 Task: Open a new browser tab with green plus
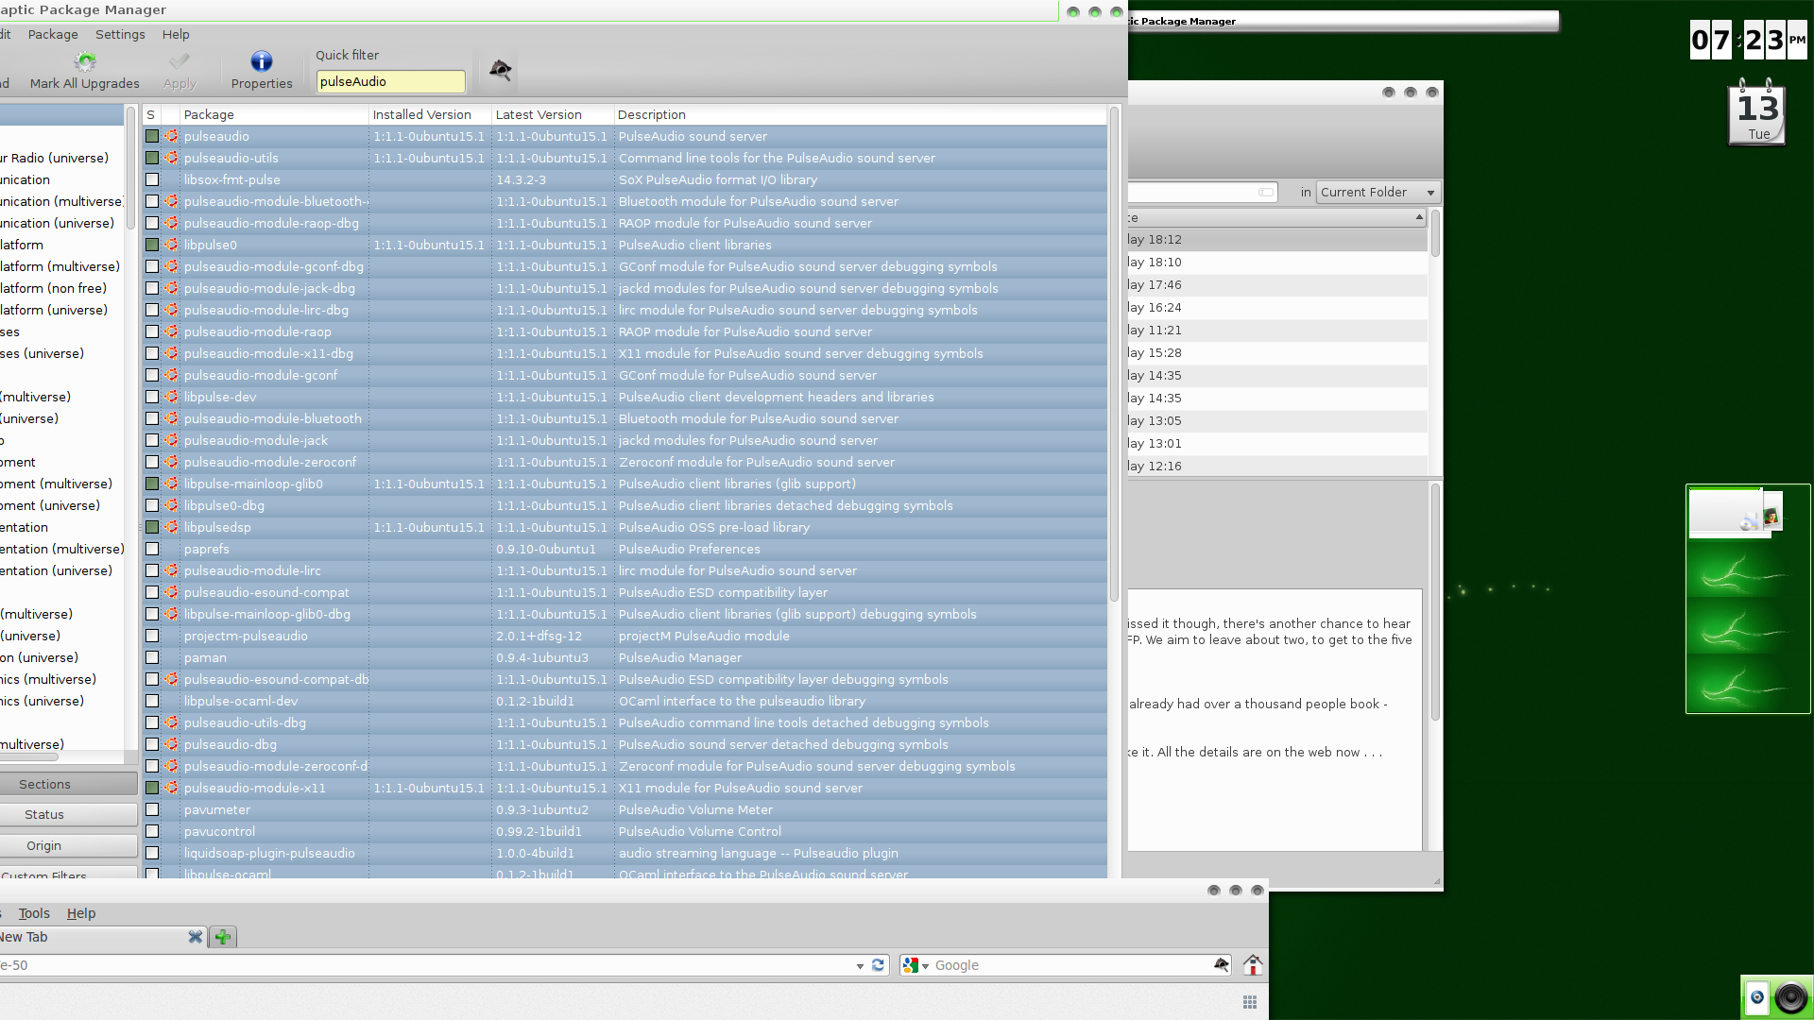click(223, 937)
